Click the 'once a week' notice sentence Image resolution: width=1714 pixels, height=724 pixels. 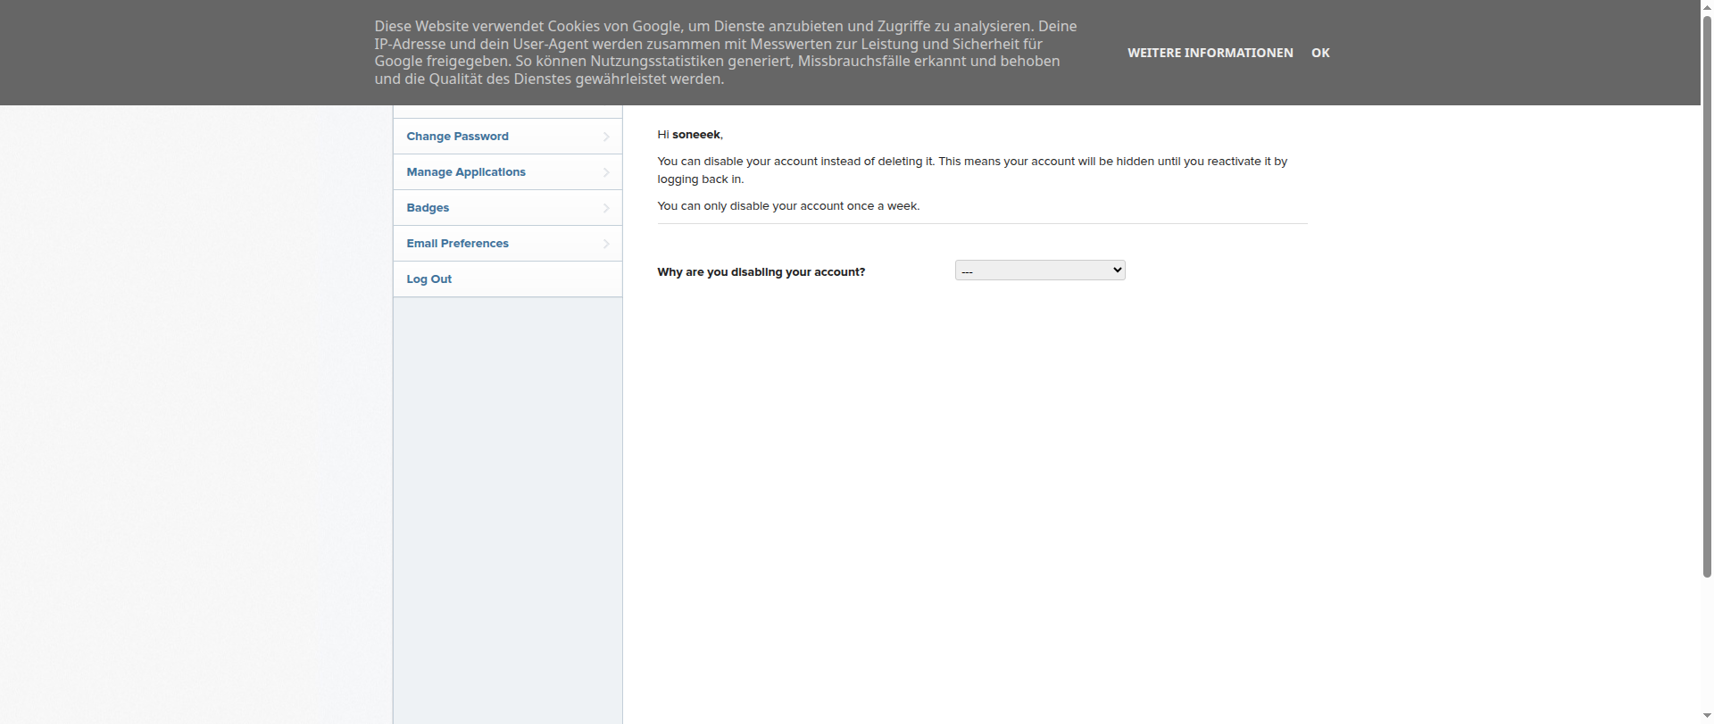787,206
